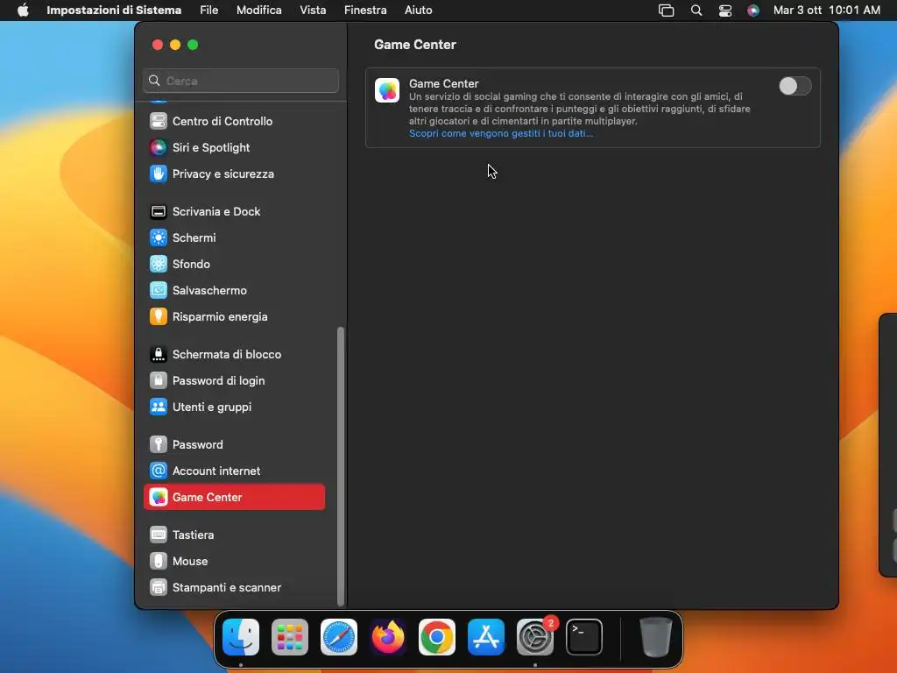Click the Game Center sidebar icon
897x673 pixels.
(159, 498)
